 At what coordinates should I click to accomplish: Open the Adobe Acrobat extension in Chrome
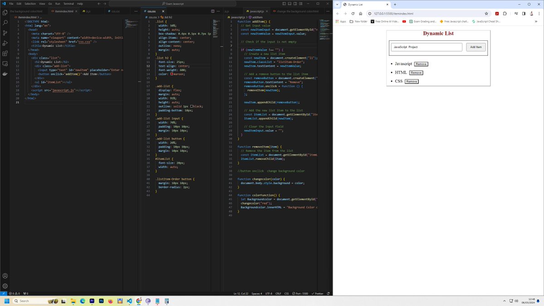click(497, 14)
